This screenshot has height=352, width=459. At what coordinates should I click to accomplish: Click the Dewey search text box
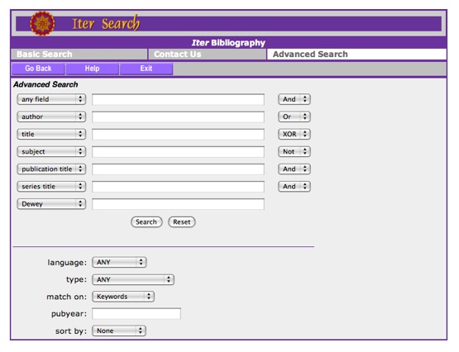tap(179, 204)
